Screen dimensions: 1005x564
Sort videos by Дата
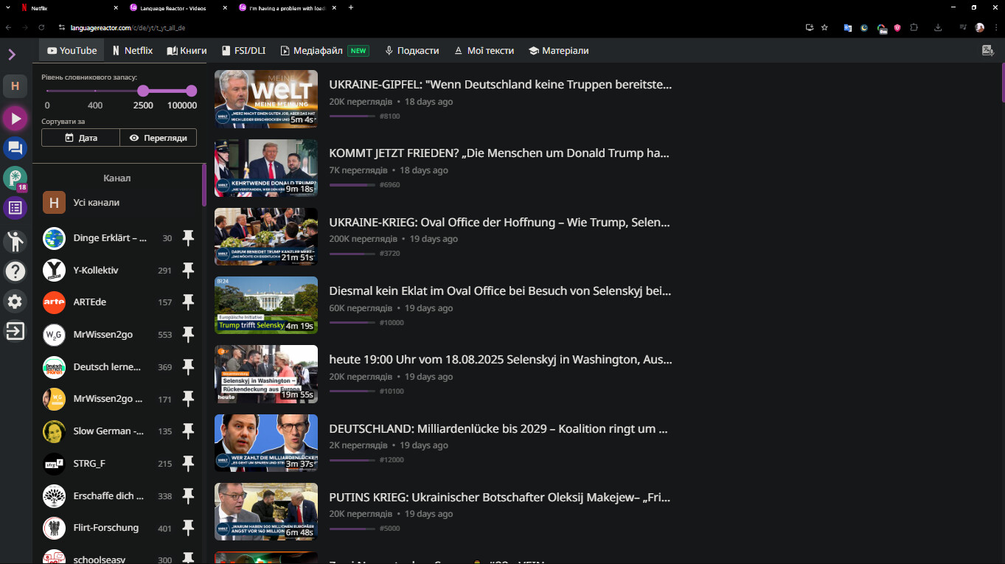(80, 138)
